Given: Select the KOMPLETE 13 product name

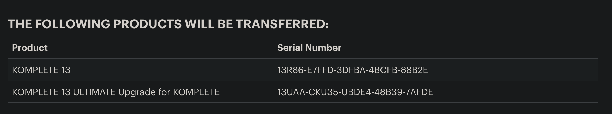Looking at the screenshot, I should point(41,70).
